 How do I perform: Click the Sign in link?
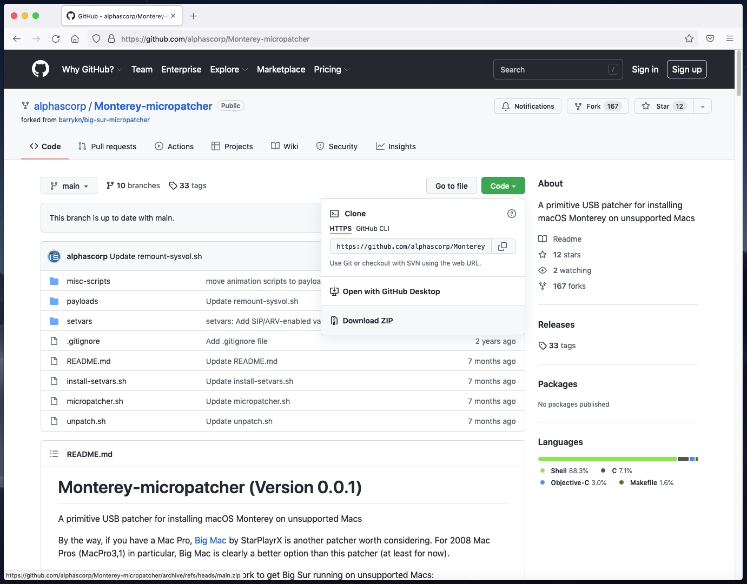645,69
